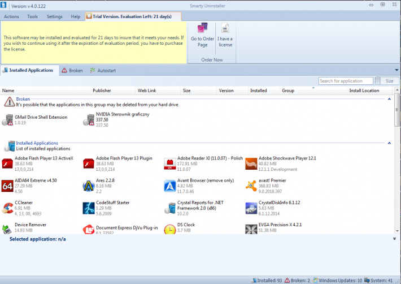Switch to the Broken tab
The height and width of the screenshot is (284, 401).
tap(72, 70)
